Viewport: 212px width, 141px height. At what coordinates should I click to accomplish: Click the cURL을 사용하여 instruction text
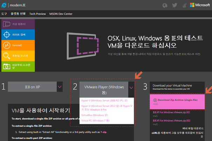(x=177, y=134)
